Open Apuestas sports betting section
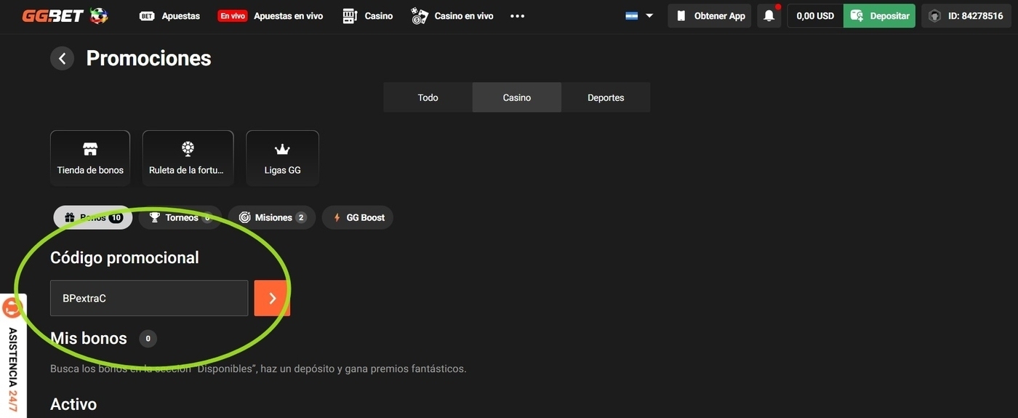 169,16
